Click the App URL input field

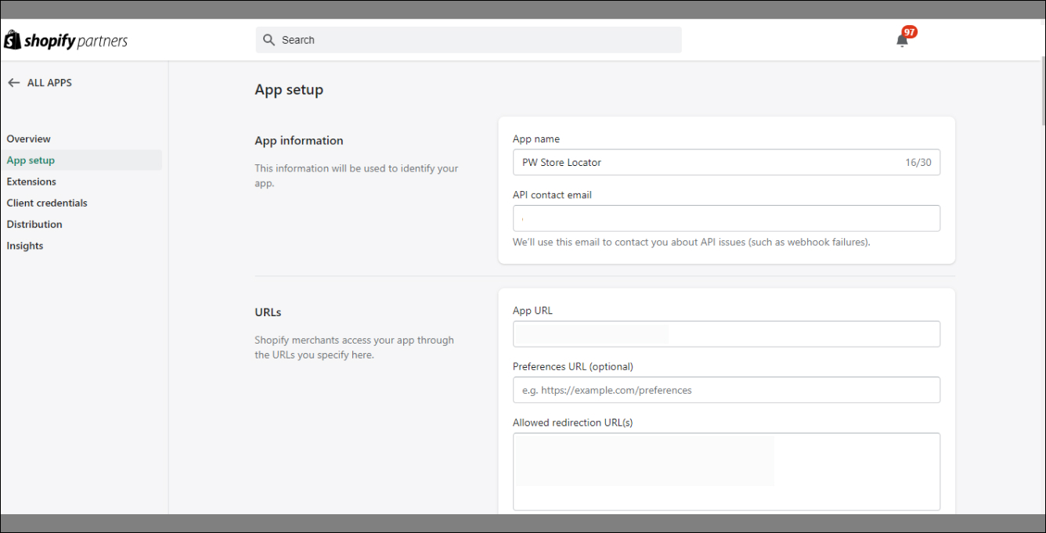pos(727,334)
